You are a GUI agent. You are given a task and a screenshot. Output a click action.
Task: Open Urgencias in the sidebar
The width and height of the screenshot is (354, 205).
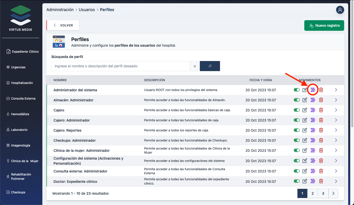coord(18,67)
